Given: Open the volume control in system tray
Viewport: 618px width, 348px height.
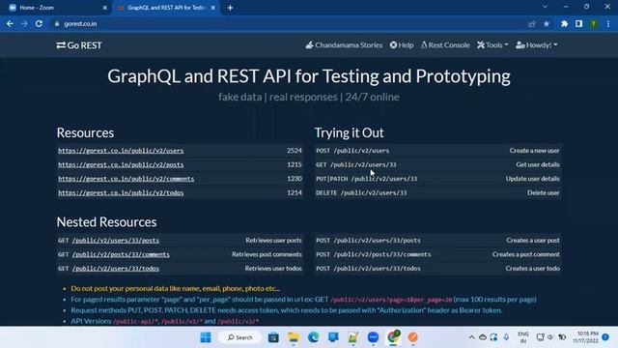Looking at the screenshot, I should tap(550, 337).
